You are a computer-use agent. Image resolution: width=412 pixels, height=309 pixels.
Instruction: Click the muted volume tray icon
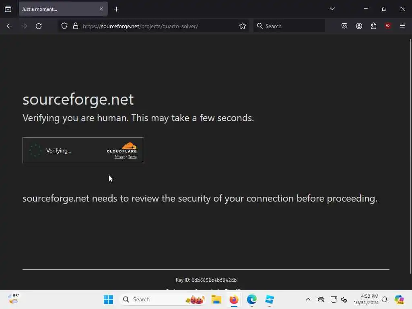[344, 299]
